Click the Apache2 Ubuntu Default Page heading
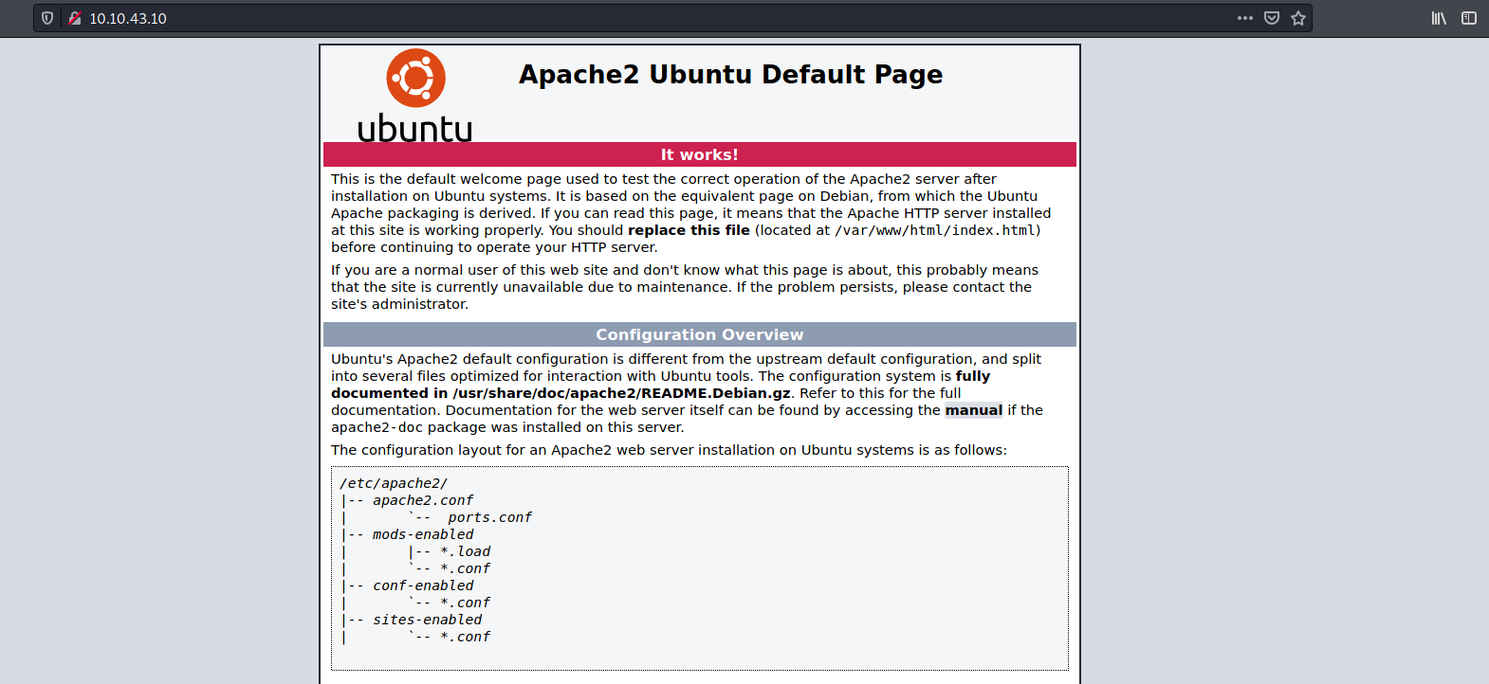 click(730, 75)
